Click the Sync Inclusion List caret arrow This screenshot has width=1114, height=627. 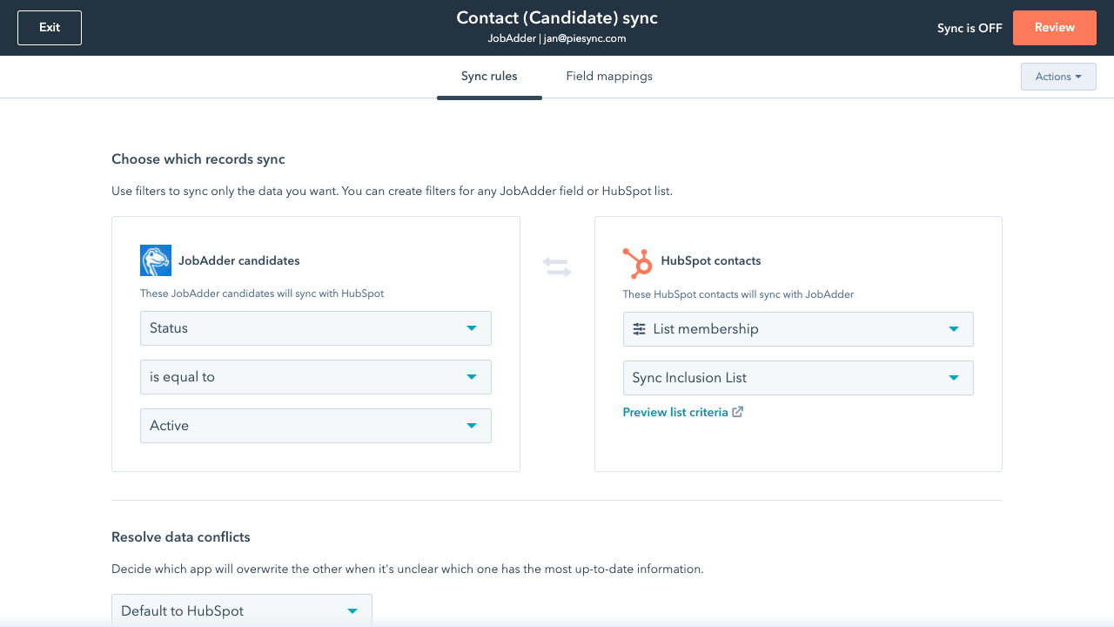tap(954, 378)
